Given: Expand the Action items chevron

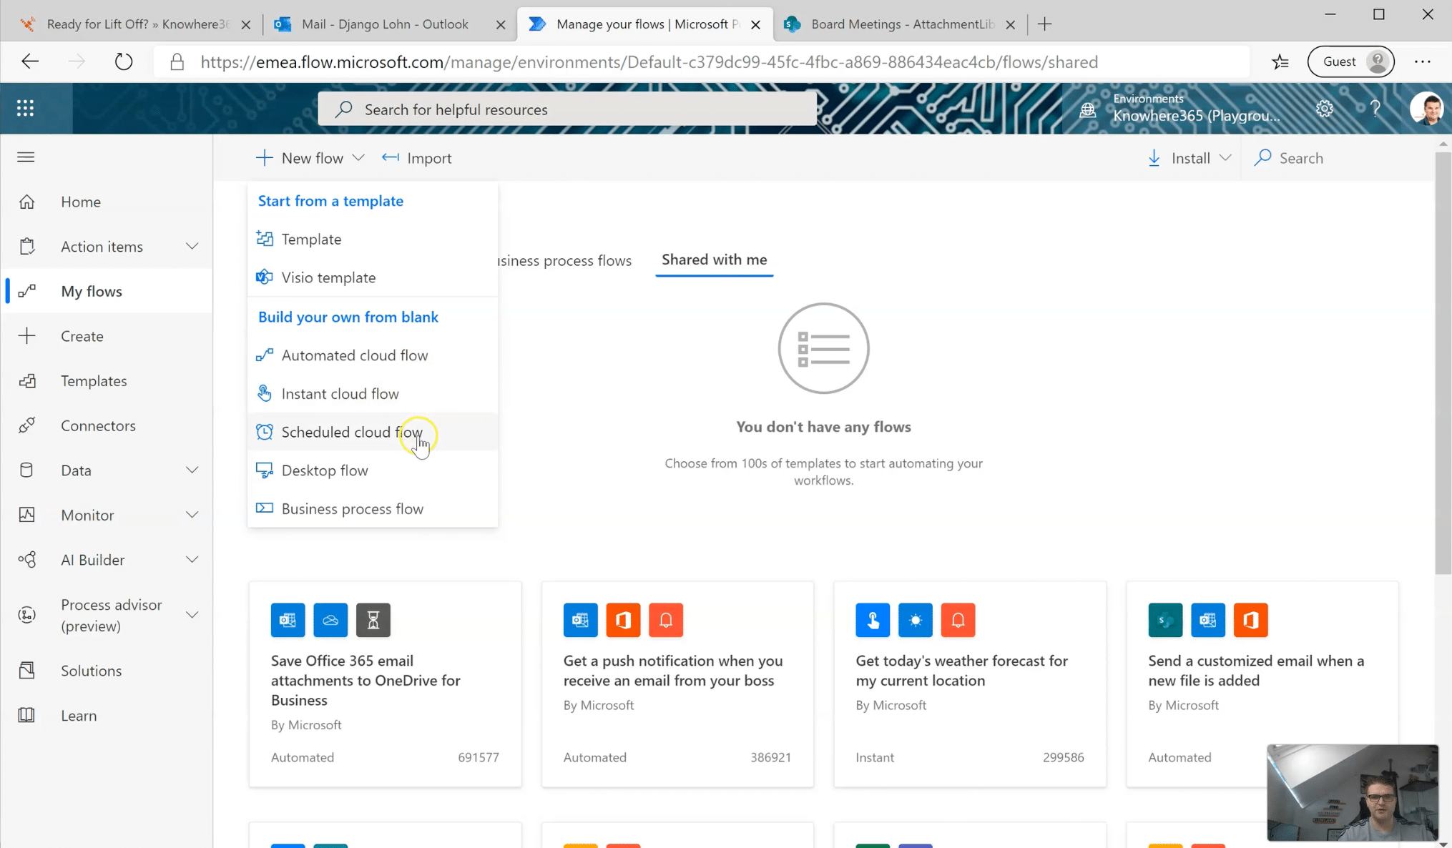Looking at the screenshot, I should (192, 247).
